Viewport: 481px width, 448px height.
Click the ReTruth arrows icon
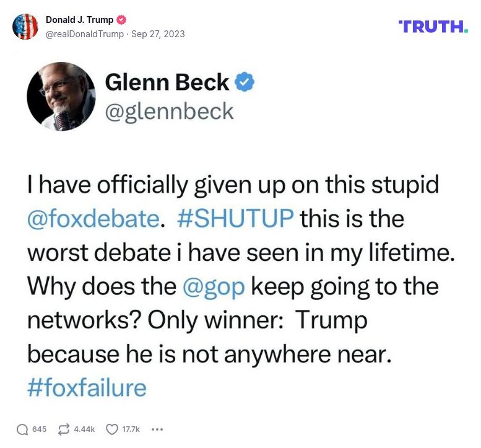point(63,429)
